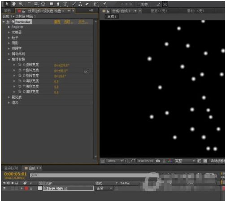The height and width of the screenshot is (202, 226).
Task: Select the Unified Camera tool
Action: [36, 4]
